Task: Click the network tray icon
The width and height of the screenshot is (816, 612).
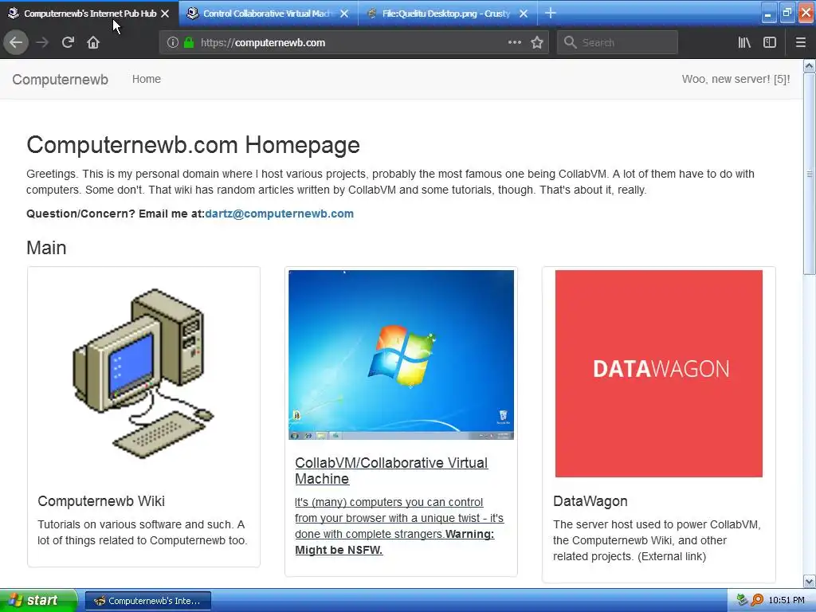Action: [x=743, y=600]
